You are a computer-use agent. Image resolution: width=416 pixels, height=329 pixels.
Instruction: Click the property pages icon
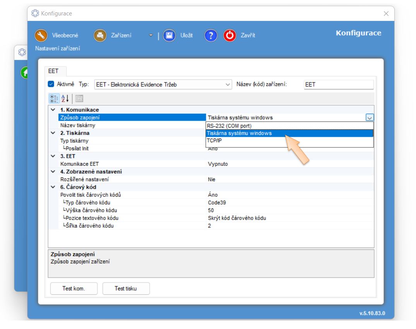(x=79, y=98)
